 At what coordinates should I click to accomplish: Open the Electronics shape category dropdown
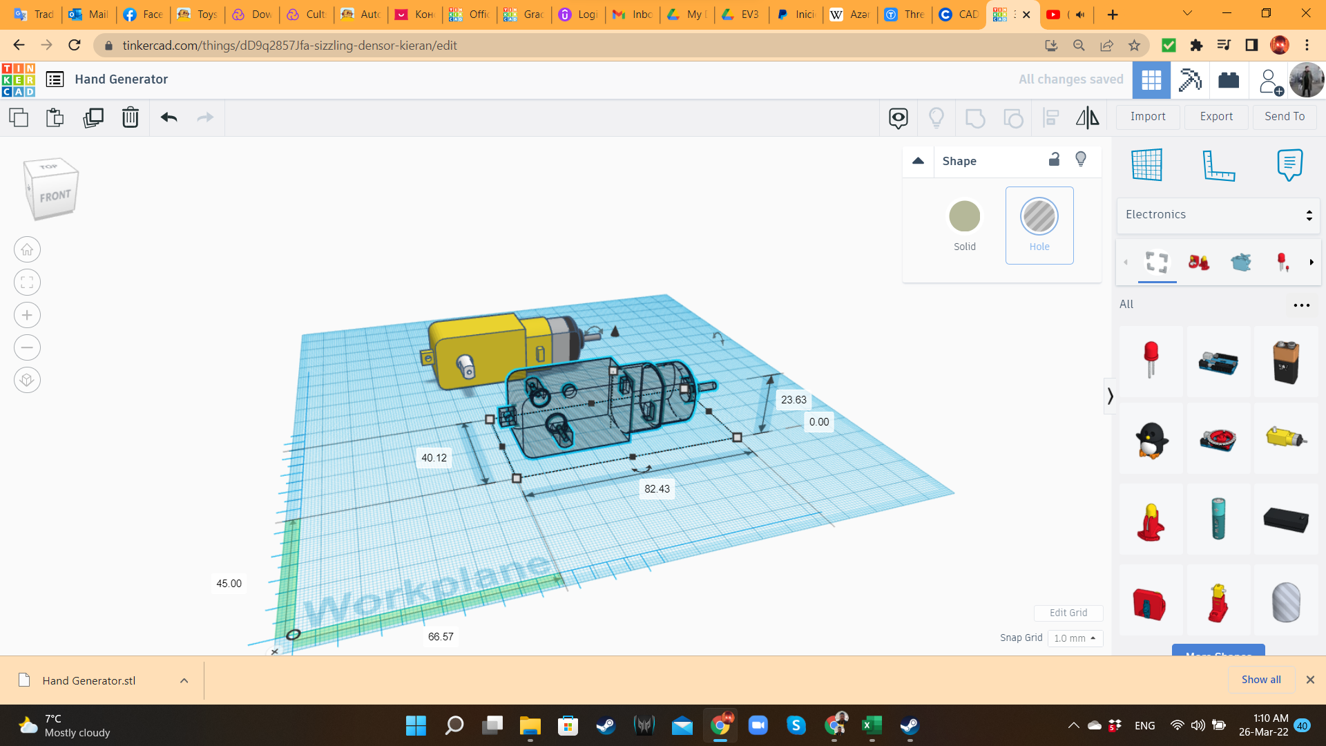tap(1218, 215)
